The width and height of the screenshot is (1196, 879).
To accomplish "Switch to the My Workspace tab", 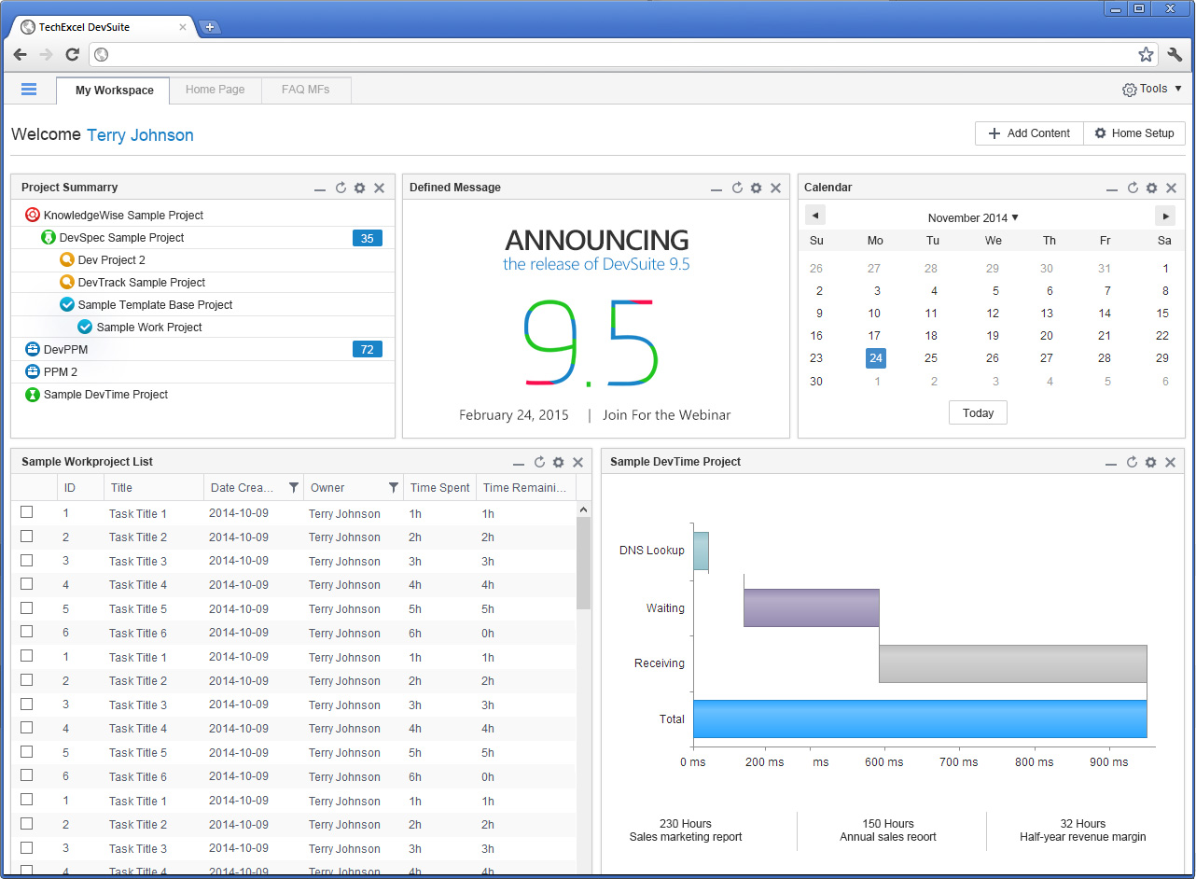I will coord(114,91).
